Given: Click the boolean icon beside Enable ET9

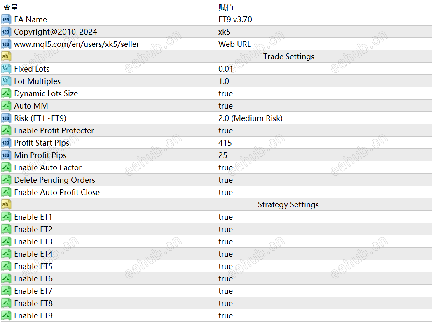Looking at the screenshot, I should coord(6,315).
